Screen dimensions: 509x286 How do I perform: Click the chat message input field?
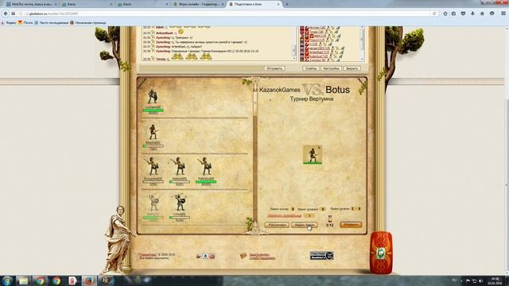click(x=201, y=68)
